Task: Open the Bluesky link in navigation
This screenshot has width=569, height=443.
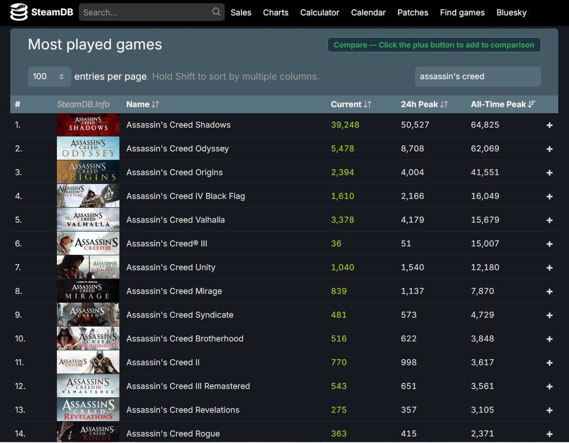Action: tap(511, 12)
